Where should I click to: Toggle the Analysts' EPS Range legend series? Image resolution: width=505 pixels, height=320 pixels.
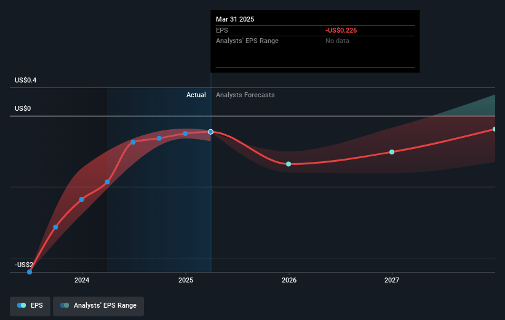[x=98, y=305]
